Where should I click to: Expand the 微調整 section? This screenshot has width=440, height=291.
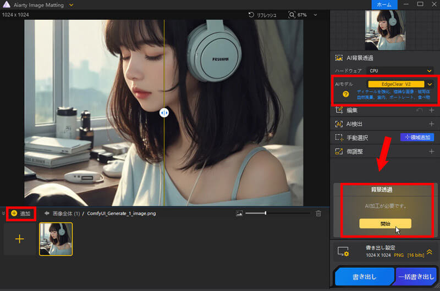point(431,152)
